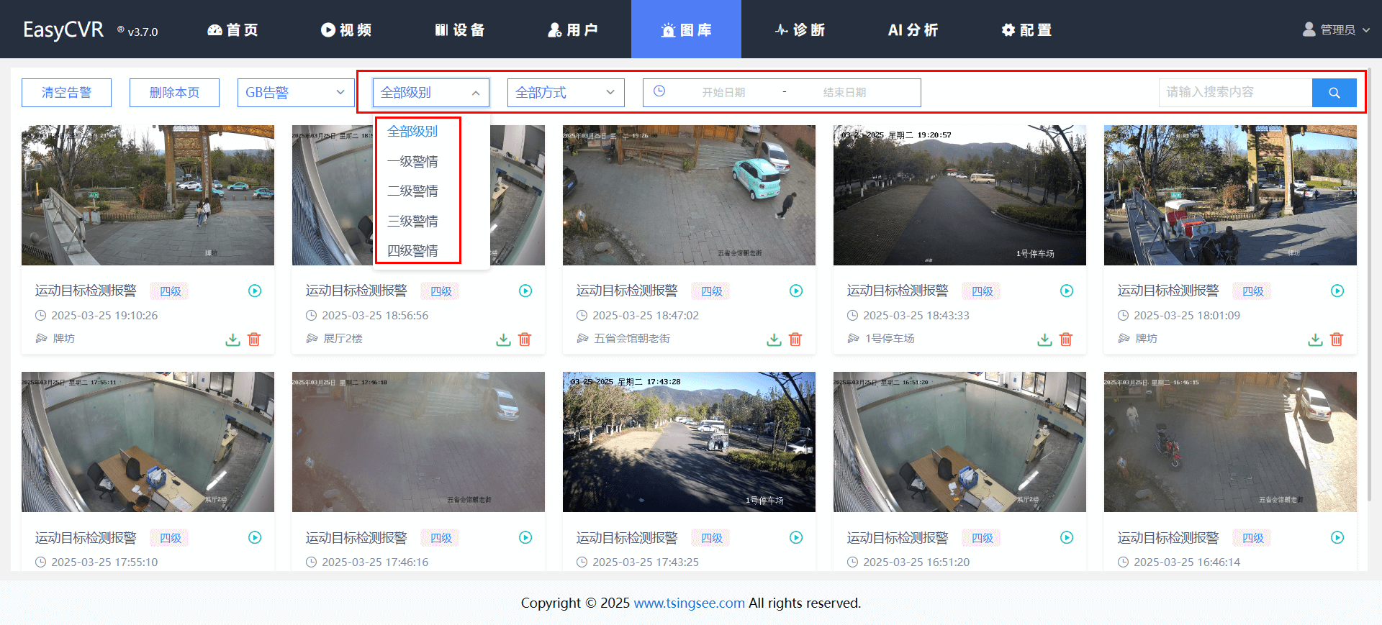
Task: Click the blue search magnifier button
Action: click(x=1334, y=93)
